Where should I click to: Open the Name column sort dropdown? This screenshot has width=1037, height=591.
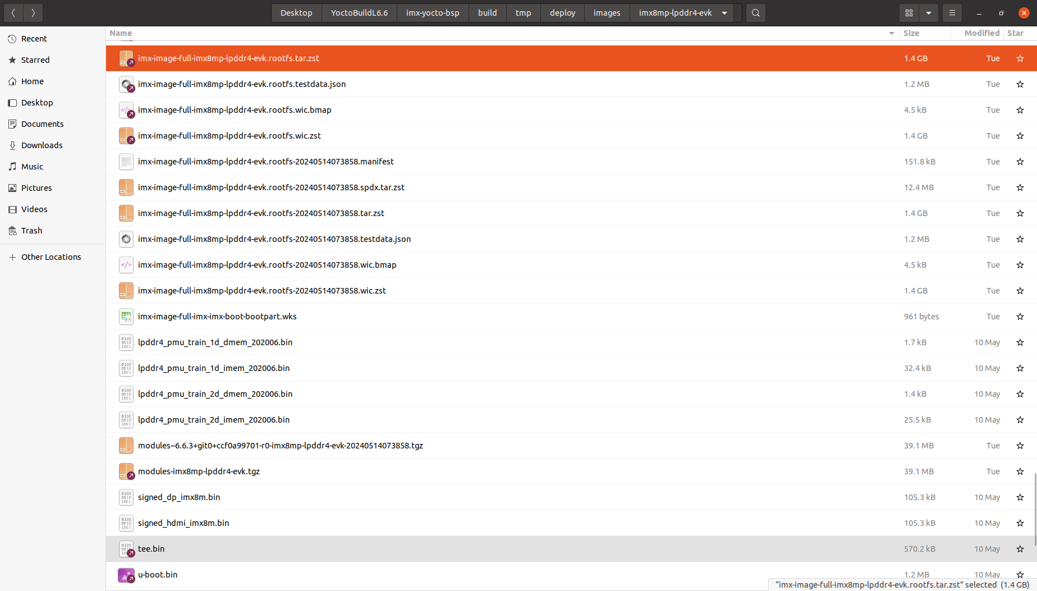tap(892, 33)
